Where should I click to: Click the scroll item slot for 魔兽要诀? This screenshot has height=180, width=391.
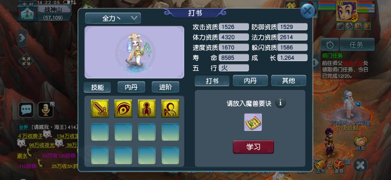pos(253,122)
